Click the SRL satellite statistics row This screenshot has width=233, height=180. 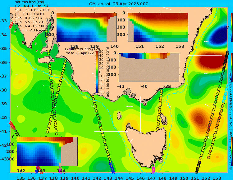click(x=32, y=10)
